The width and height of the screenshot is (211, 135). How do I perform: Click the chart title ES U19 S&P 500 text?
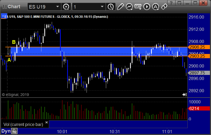(x=55, y=17)
